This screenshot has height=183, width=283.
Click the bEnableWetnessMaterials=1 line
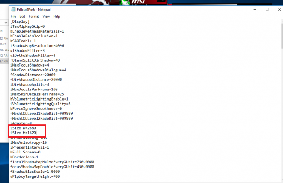[37, 31]
